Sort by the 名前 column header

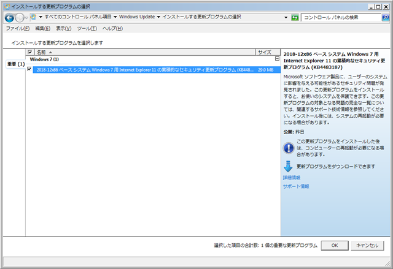pyautogui.click(x=145, y=52)
